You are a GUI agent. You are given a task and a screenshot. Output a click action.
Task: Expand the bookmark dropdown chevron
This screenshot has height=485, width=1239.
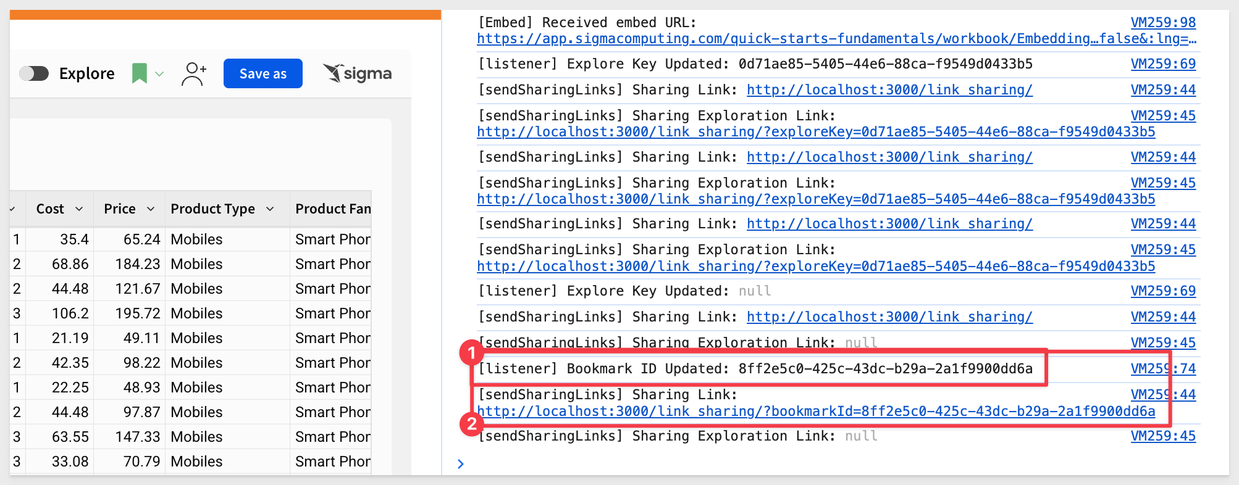pyautogui.click(x=159, y=74)
